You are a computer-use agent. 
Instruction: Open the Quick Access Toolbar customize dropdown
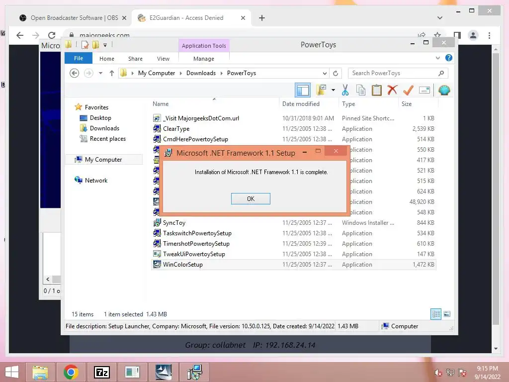click(x=105, y=45)
